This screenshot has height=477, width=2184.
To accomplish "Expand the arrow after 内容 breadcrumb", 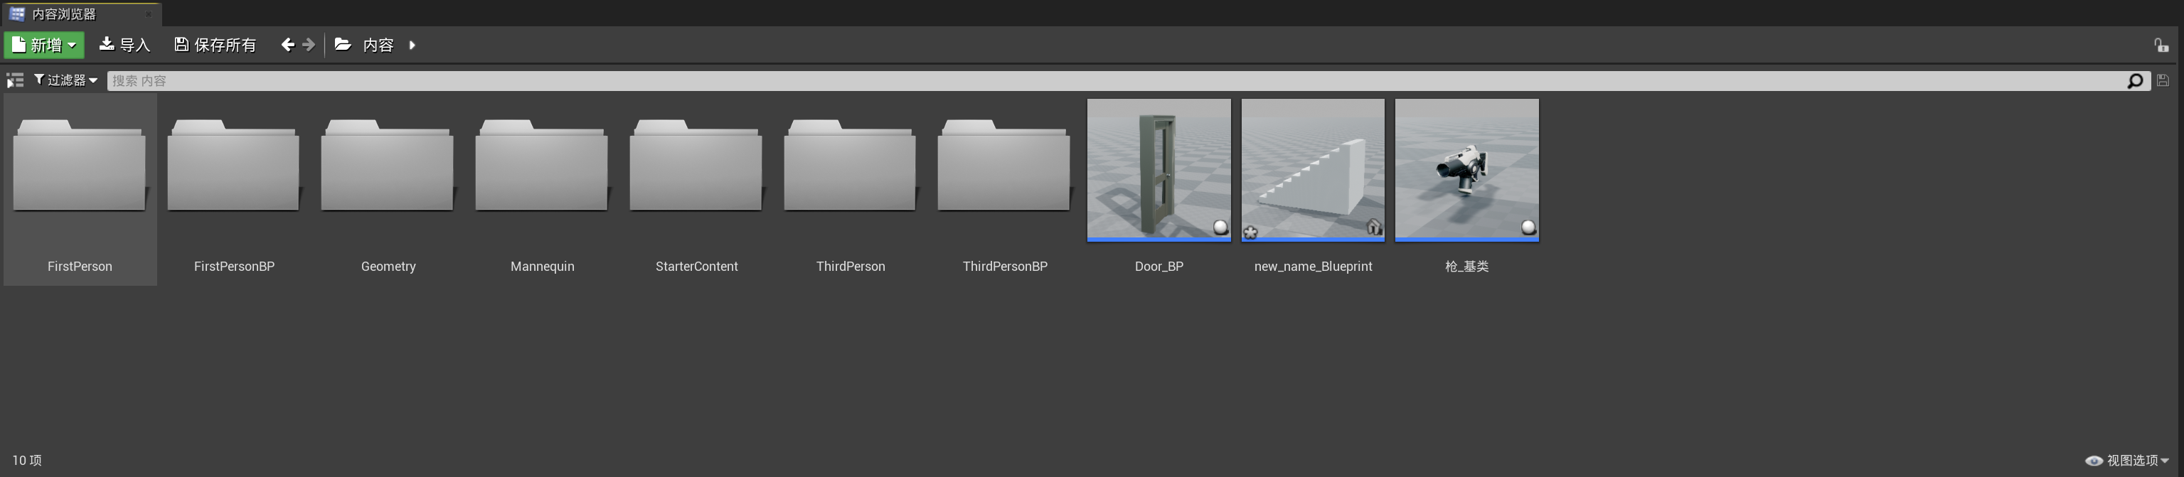I will click(x=412, y=45).
